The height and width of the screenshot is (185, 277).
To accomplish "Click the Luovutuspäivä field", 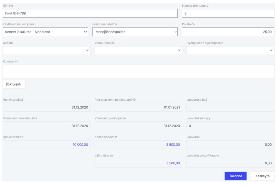I will (x=230, y=107).
